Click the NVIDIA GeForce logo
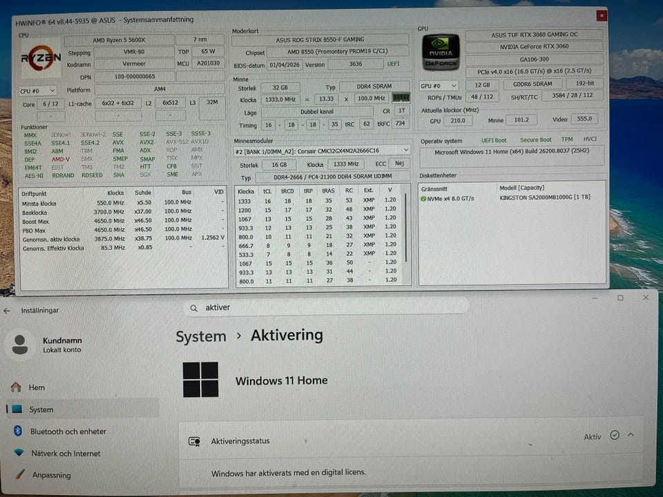The image size is (663, 497). tap(440, 52)
